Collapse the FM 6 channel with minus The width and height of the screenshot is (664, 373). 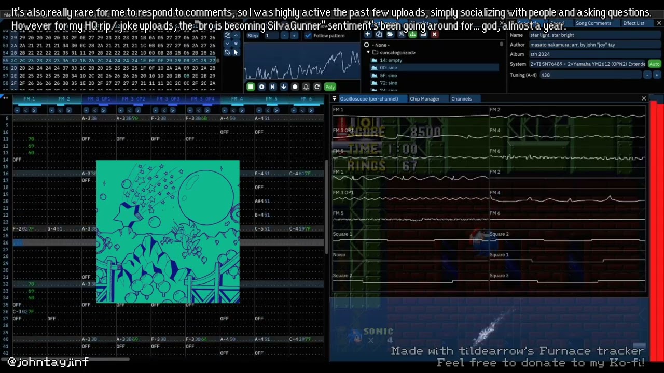point(294,110)
